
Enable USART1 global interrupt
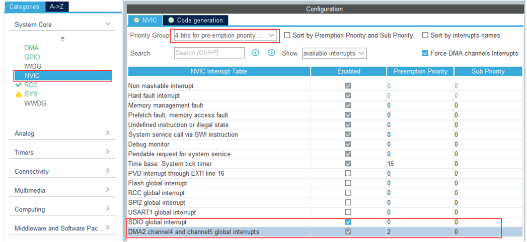[348, 212]
